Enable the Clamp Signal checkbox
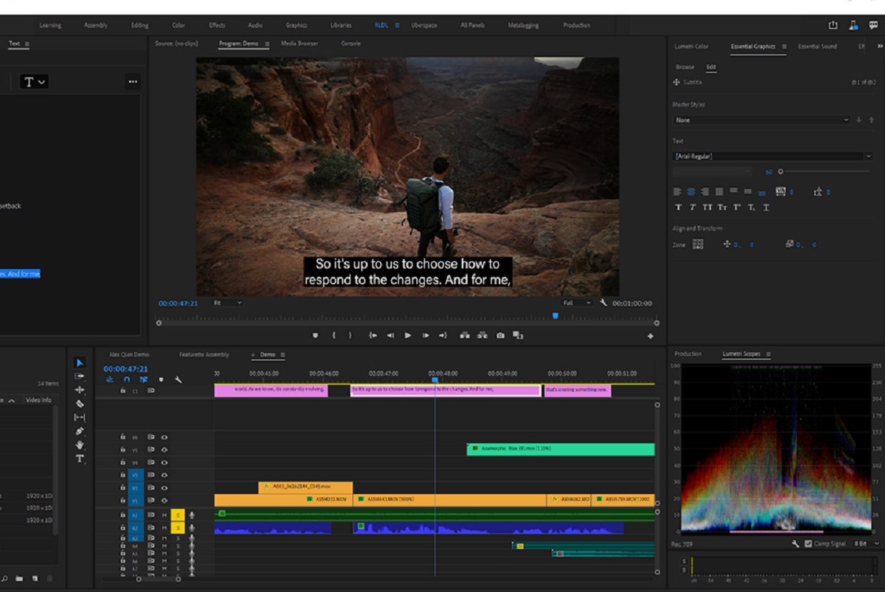Screen dimensions: 885x592 pos(808,544)
